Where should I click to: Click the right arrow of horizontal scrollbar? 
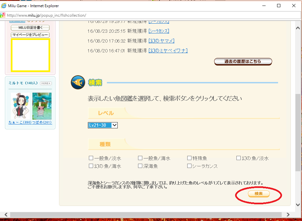(x=288, y=214)
